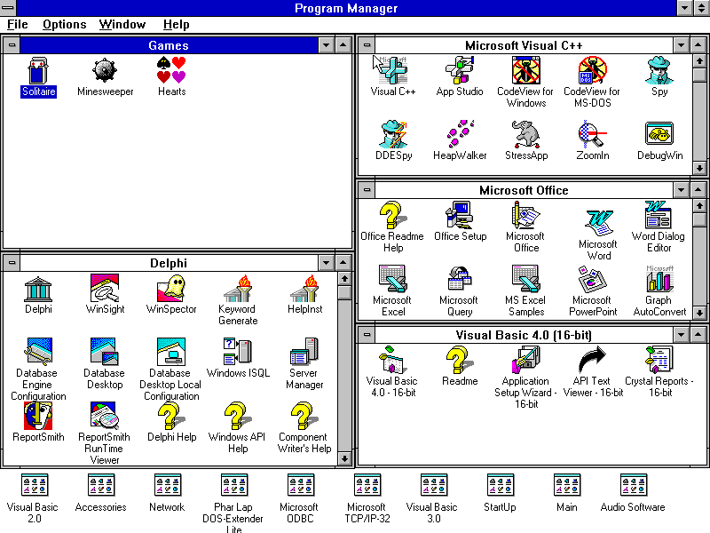Open the Window menu

[x=122, y=24]
